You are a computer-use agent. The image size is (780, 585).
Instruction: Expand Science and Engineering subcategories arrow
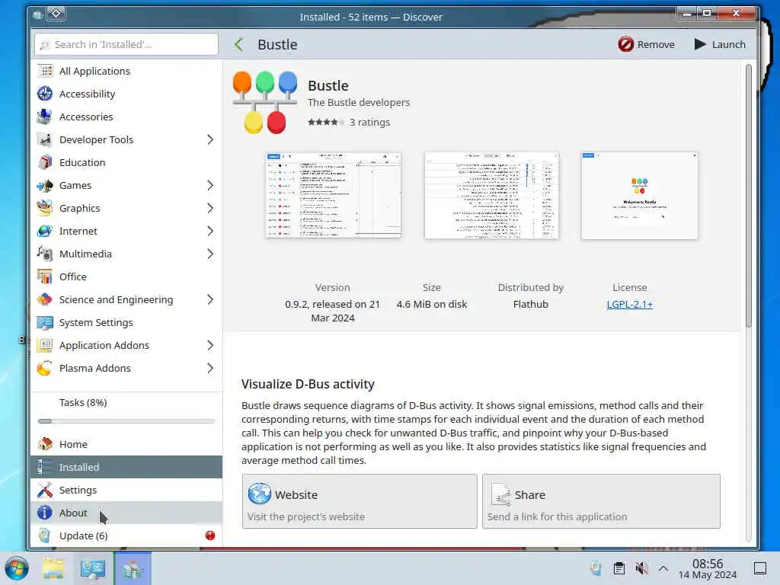click(210, 300)
